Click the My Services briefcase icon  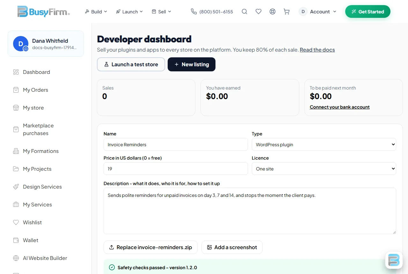pyautogui.click(x=16, y=205)
